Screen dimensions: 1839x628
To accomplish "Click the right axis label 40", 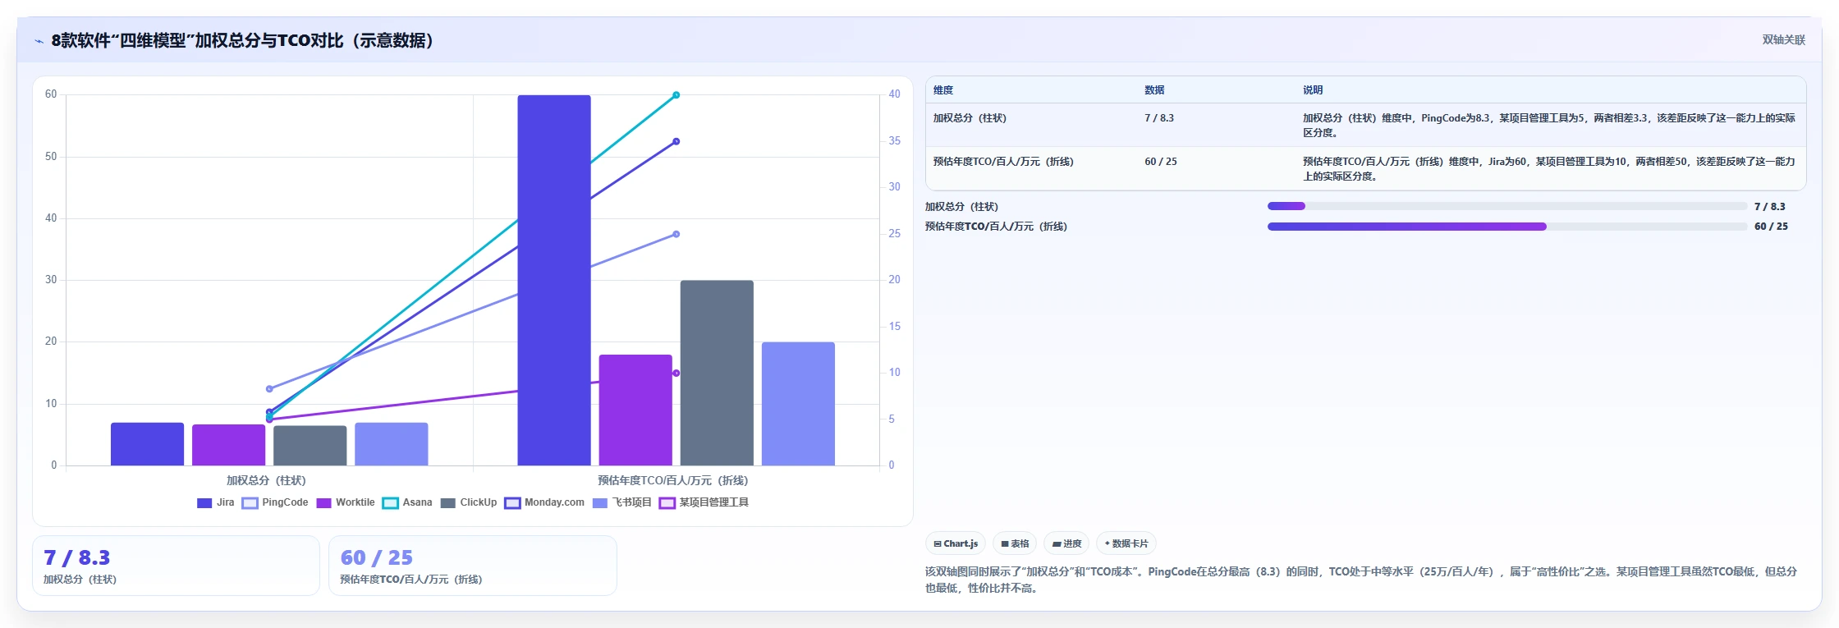I will point(894,94).
